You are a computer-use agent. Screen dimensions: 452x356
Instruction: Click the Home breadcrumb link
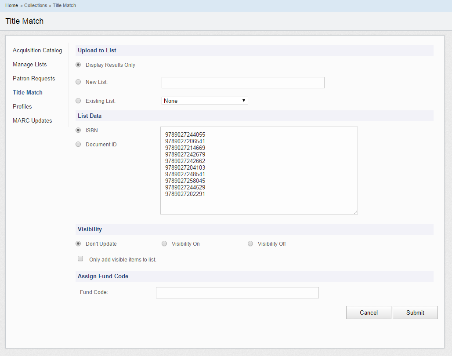pos(11,5)
